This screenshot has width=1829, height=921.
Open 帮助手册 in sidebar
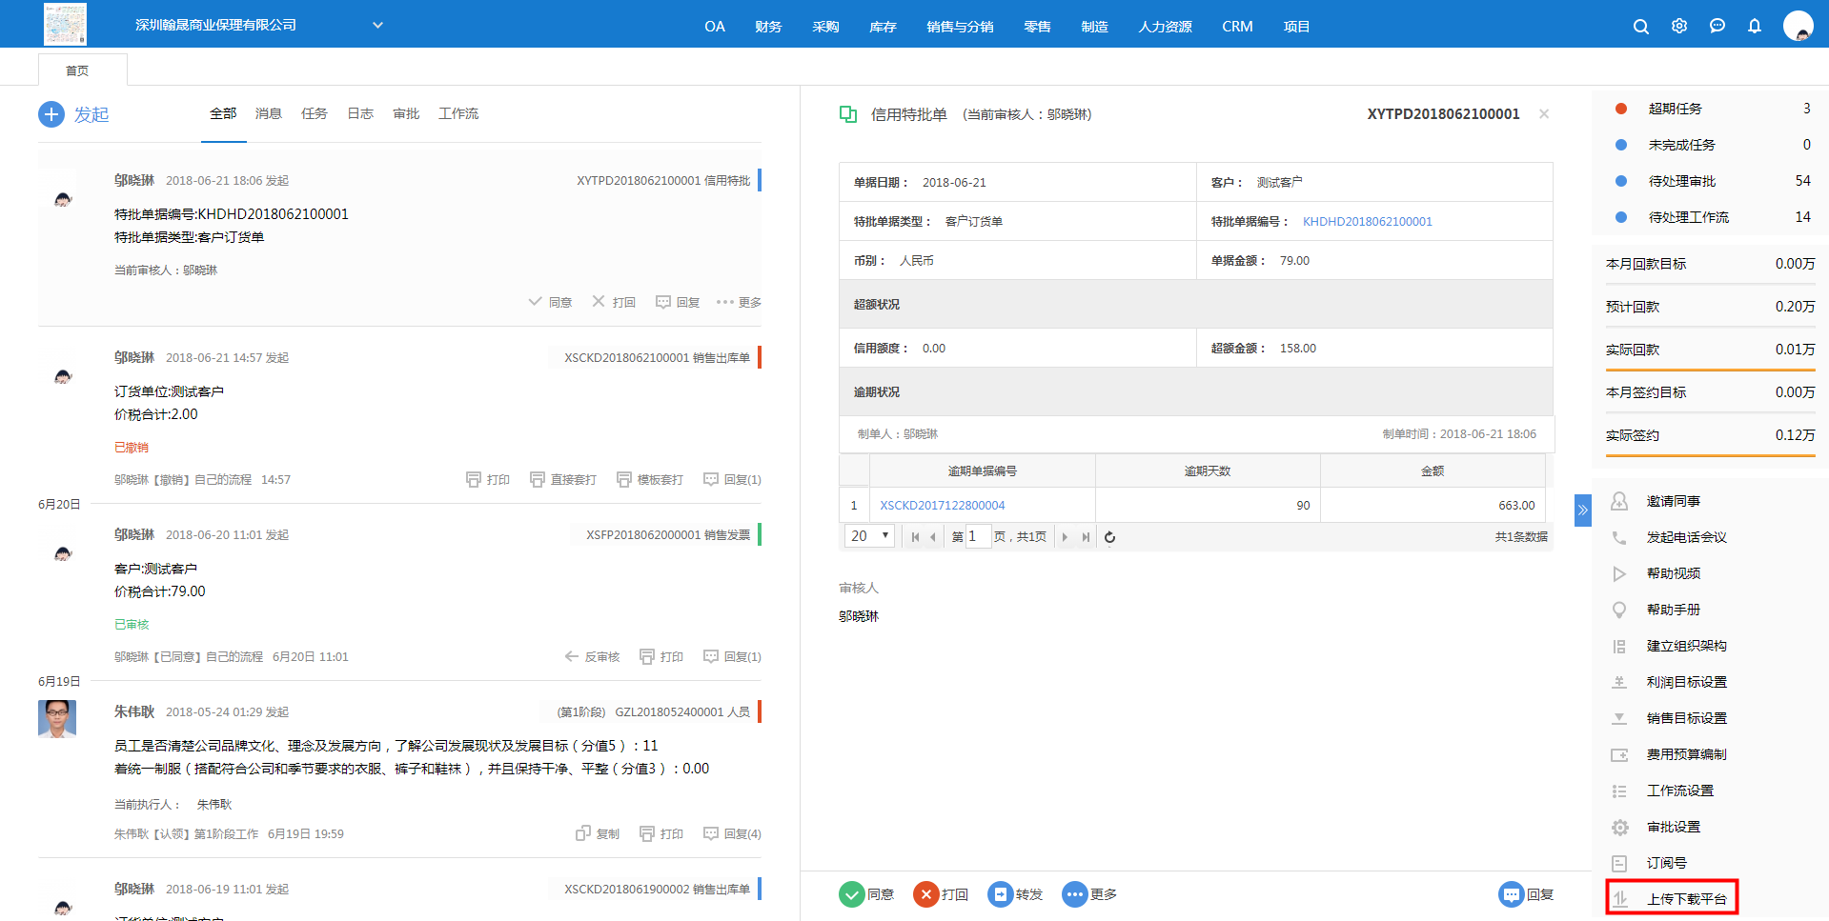[1673, 610]
